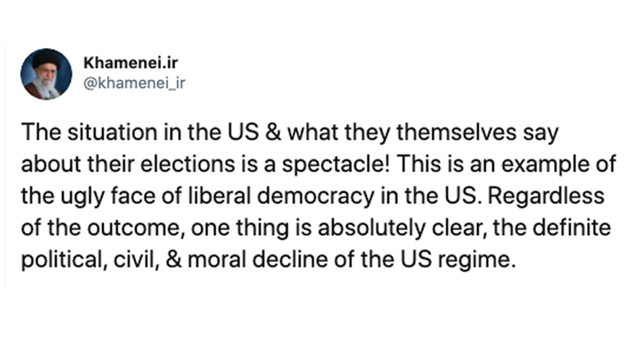Click the word 'moral' in the last line
Screen dimensions: 639x359
click(214, 259)
